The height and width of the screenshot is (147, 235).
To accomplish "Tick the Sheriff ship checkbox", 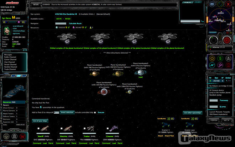I will (x=38, y=128).
